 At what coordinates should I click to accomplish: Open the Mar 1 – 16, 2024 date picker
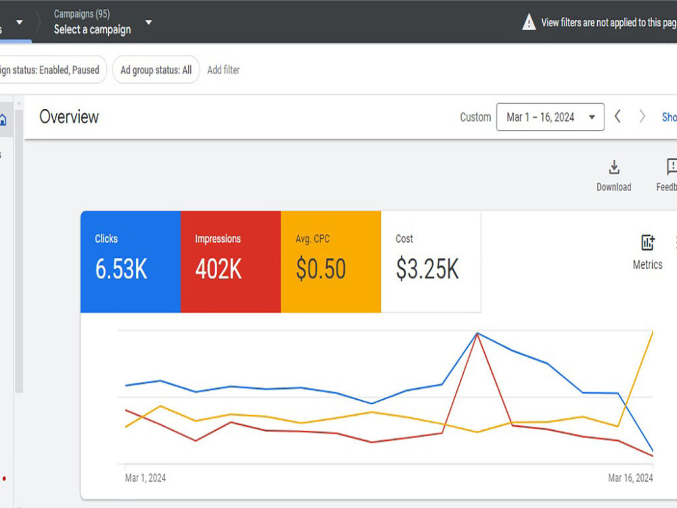coord(550,117)
